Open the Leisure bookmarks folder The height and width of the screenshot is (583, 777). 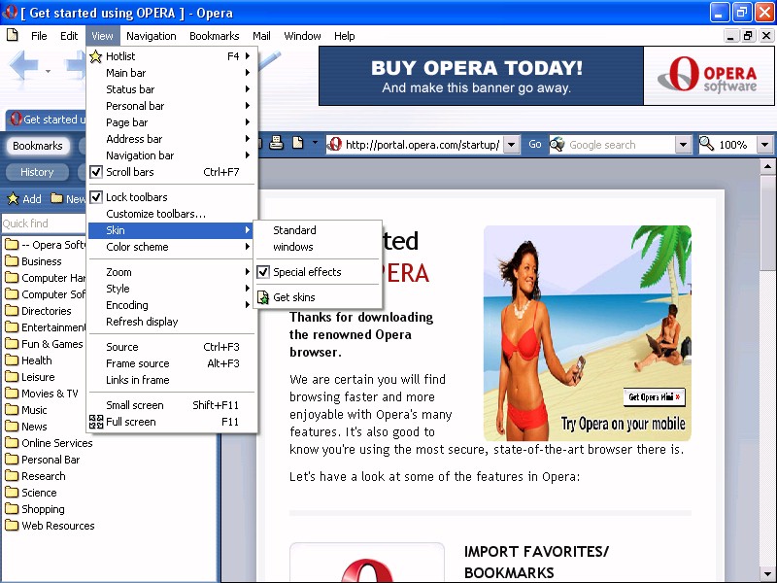(x=30, y=377)
